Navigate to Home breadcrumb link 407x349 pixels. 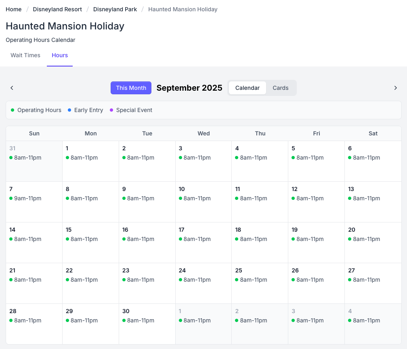[14, 9]
